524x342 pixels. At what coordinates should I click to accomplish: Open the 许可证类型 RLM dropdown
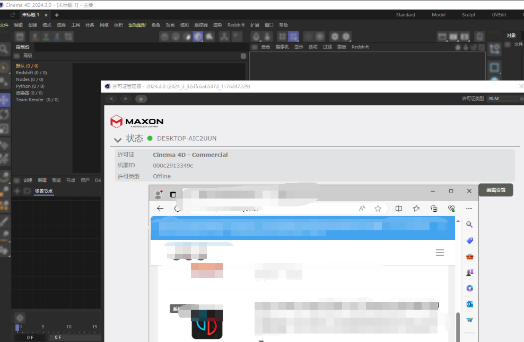click(x=505, y=99)
